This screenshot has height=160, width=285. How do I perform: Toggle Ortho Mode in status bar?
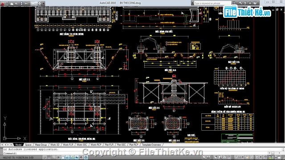(53, 157)
